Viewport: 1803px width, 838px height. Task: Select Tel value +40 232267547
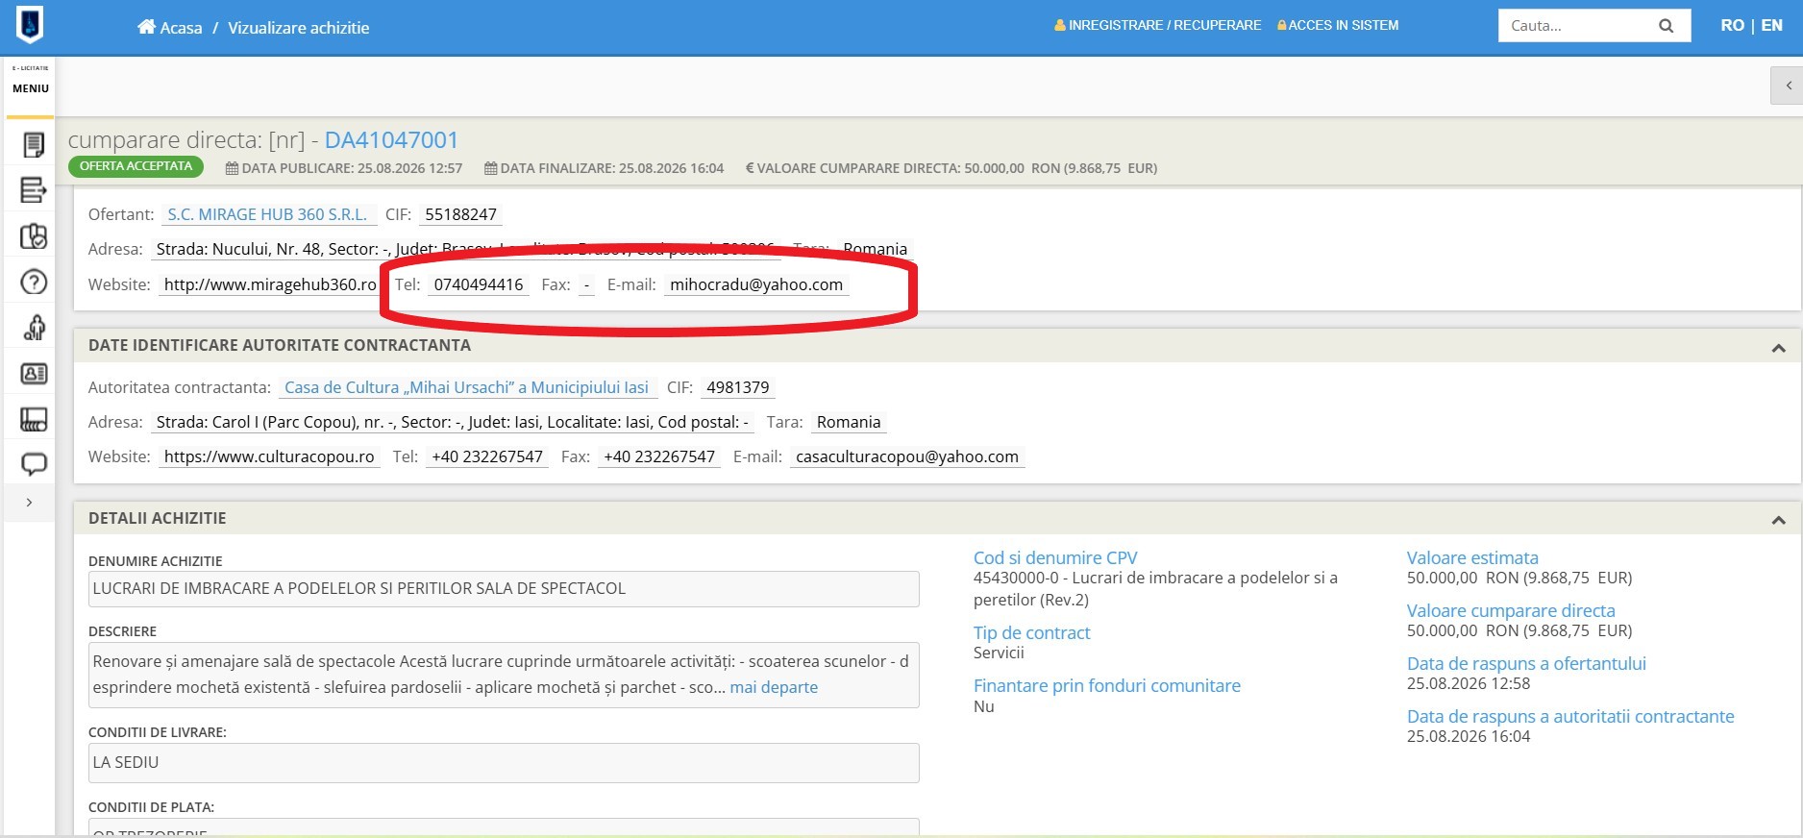click(487, 456)
